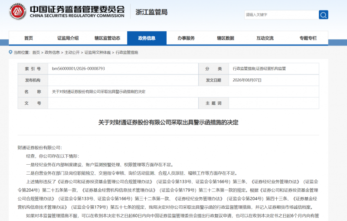Go to 首页 in the breadcrumb
The image size is (347, 221).
pos(36,52)
